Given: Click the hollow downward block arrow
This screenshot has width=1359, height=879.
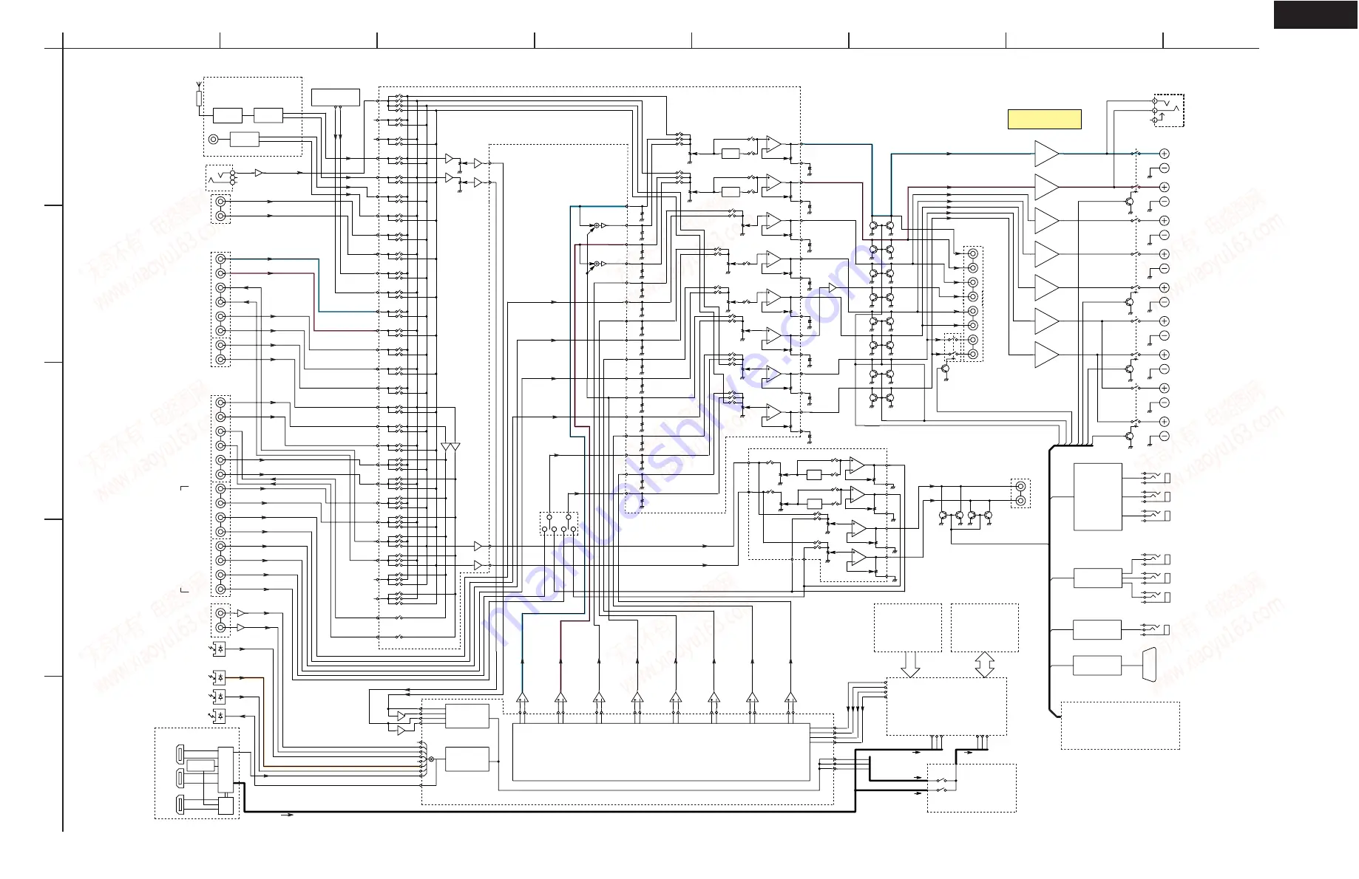Looking at the screenshot, I should coord(910,664).
